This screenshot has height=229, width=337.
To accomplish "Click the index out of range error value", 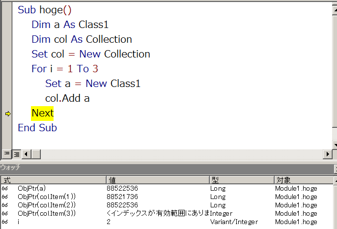I will (x=158, y=213).
